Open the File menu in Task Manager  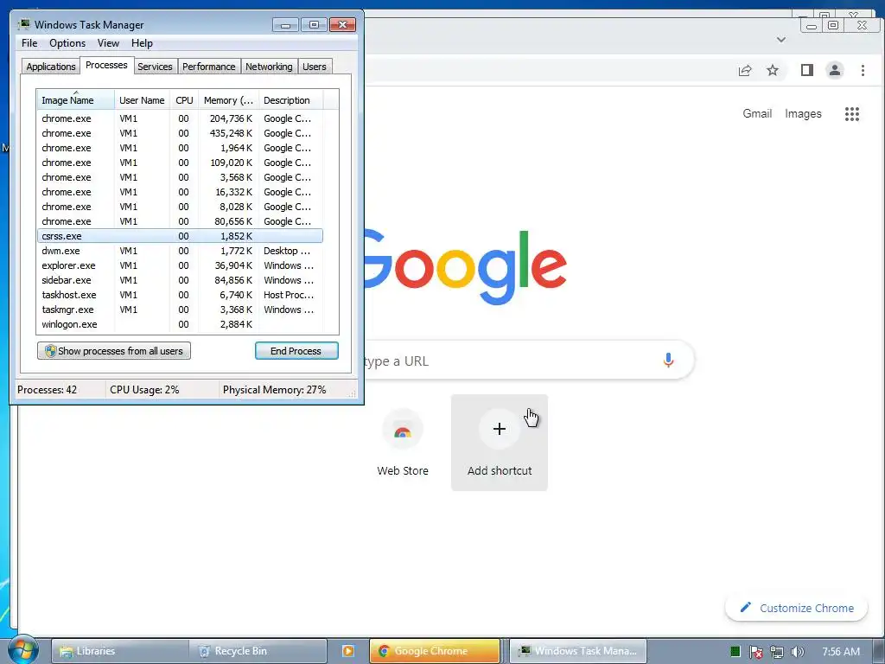point(29,43)
